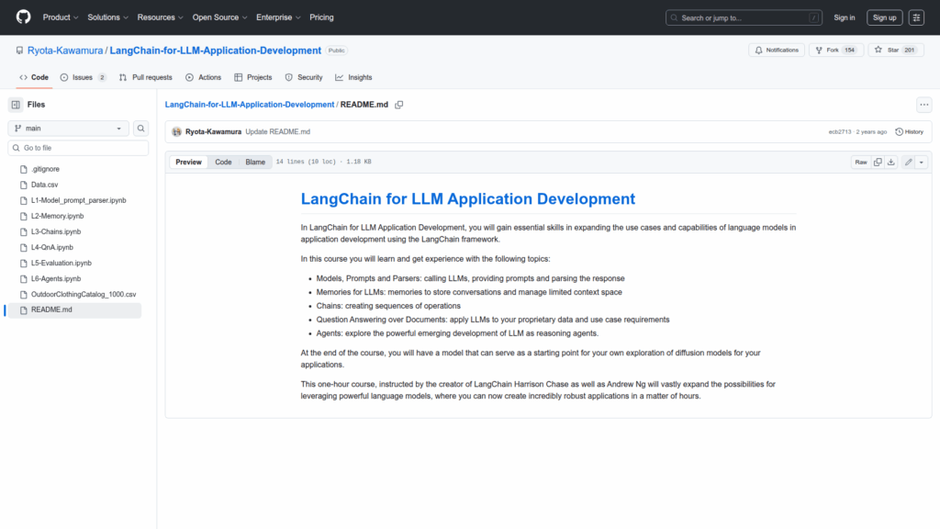This screenshot has height=529, width=940.
Task: Open appearance settings icon in header
Action: [x=916, y=17]
